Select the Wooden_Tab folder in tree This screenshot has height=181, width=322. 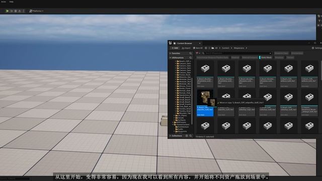click(184, 113)
